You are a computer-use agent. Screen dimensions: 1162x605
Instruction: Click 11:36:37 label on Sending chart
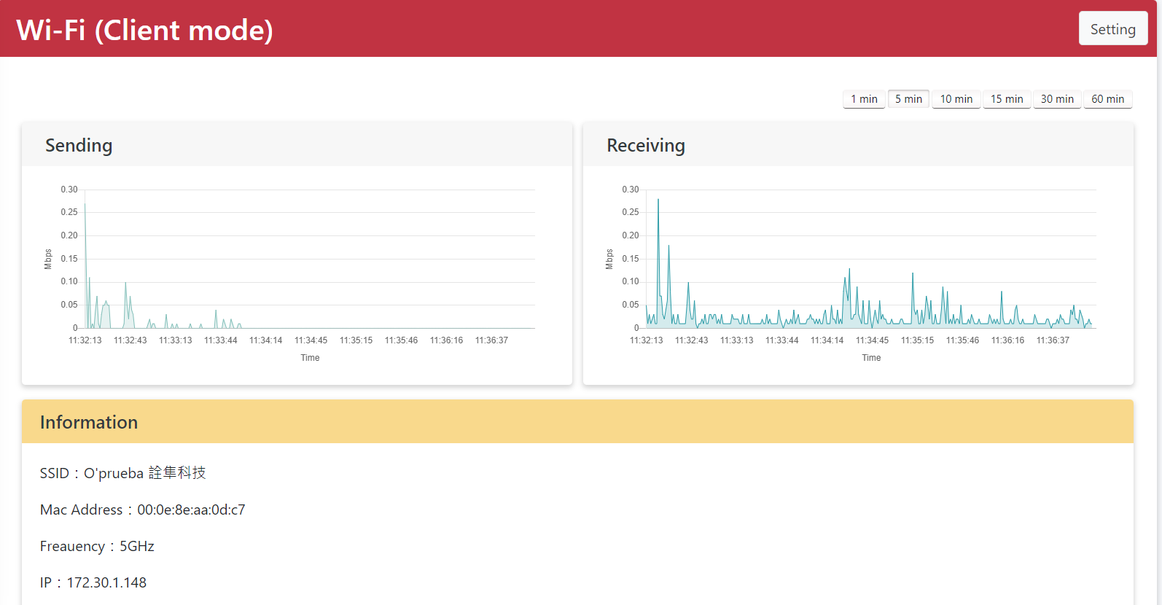pos(491,340)
